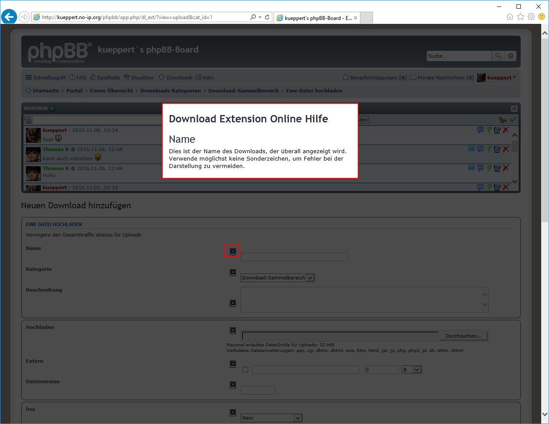The width and height of the screenshot is (549, 424).
Task: Click the search magnifier icon
Action: pos(498,56)
